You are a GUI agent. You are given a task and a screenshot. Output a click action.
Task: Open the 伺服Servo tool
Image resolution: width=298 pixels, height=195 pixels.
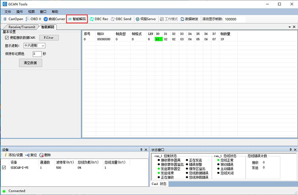(146, 19)
